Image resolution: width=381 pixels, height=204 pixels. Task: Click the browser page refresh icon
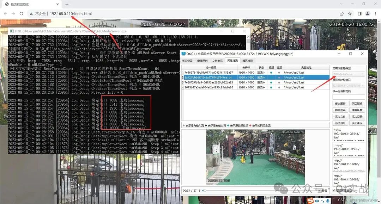coord(21,14)
